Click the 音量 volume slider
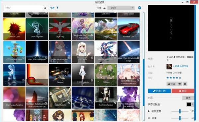Image resolution: width=199 pixels, height=122 pixels. (180, 118)
